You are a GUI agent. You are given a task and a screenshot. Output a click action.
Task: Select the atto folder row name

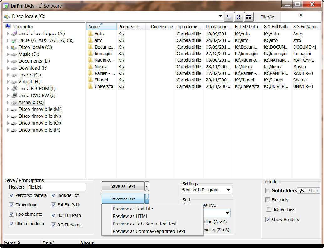(98, 40)
